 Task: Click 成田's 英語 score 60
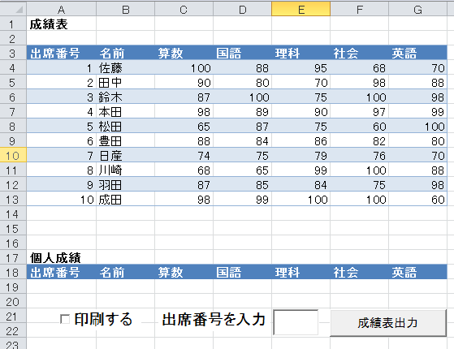pos(417,199)
